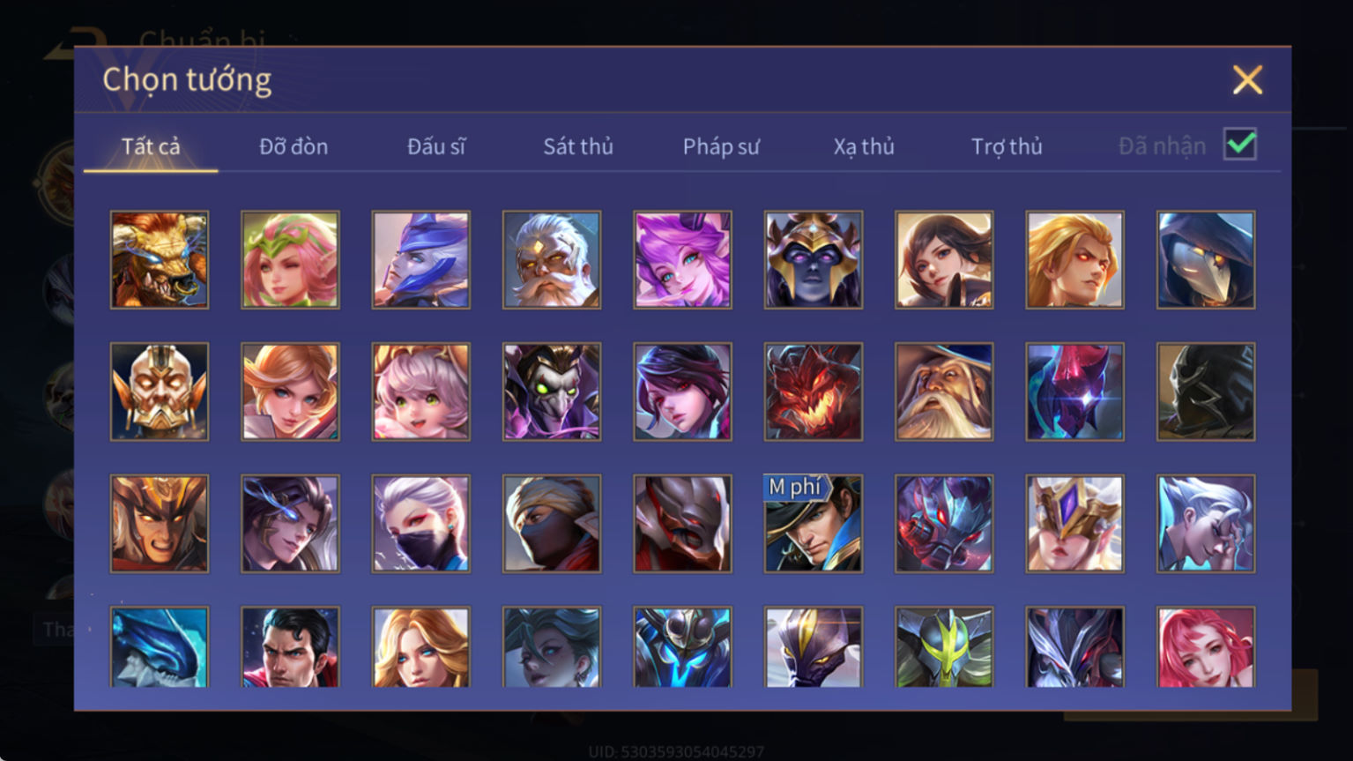
Task: Filter by 'Xạ thủ' tab
Action: pyautogui.click(x=864, y=146)
